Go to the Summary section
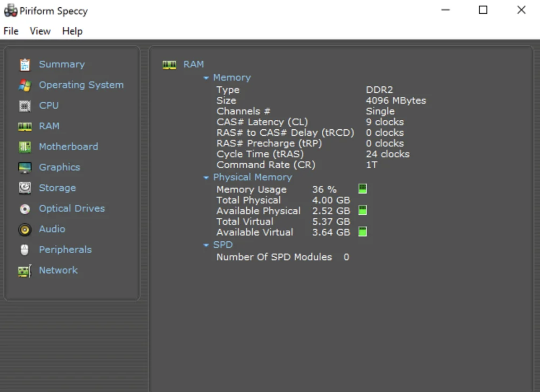This screenshot has width=540, height=392. tap(62, 64)
